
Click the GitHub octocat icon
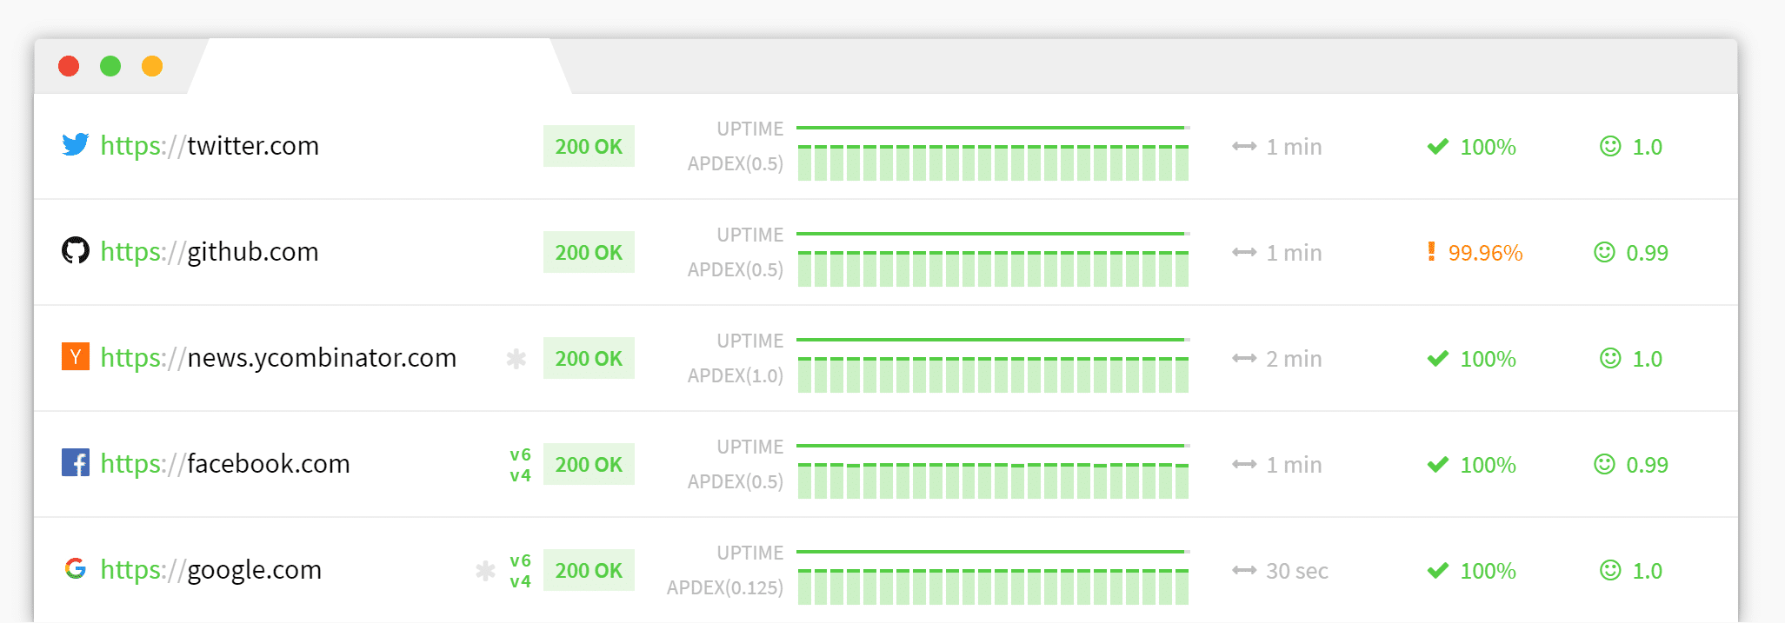[x=76, y=251]
